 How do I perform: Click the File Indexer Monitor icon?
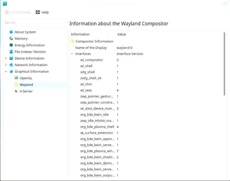pyautogui.click(x=11, y=52)
